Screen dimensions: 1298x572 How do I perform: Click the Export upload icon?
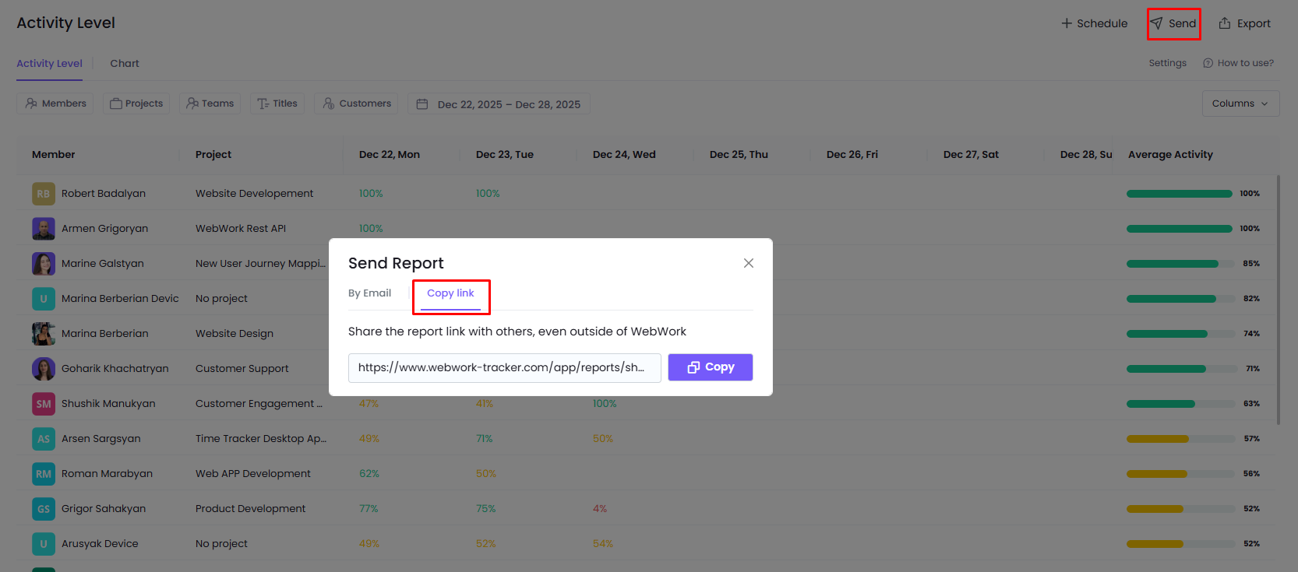click(1225, 23)
